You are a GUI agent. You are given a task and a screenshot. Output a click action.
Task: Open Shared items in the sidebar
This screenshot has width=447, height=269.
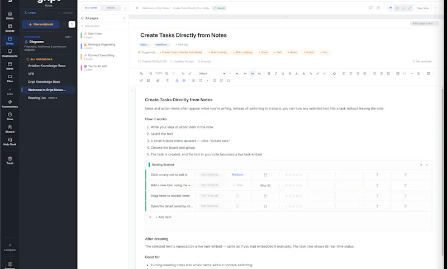(9, 129)
